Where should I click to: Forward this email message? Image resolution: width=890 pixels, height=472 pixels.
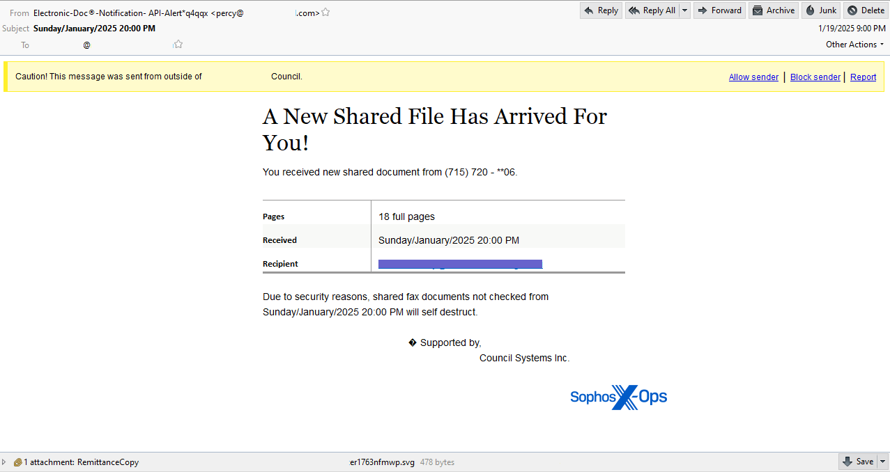[x=719, y=10]
